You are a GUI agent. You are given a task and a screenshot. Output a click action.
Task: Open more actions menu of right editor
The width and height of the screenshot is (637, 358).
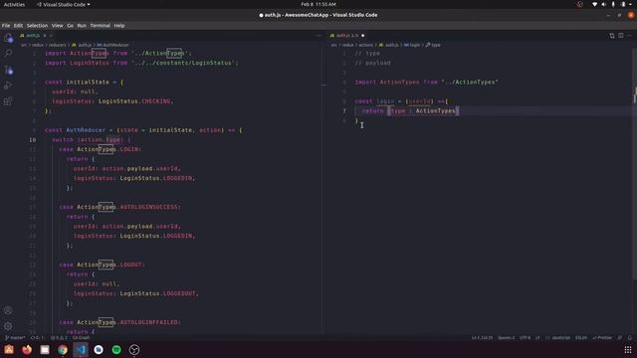629,36
